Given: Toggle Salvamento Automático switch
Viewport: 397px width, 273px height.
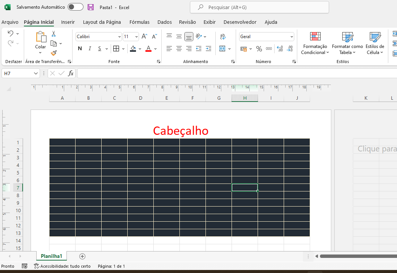Looking at the screenshot, I should coord(76,7).
